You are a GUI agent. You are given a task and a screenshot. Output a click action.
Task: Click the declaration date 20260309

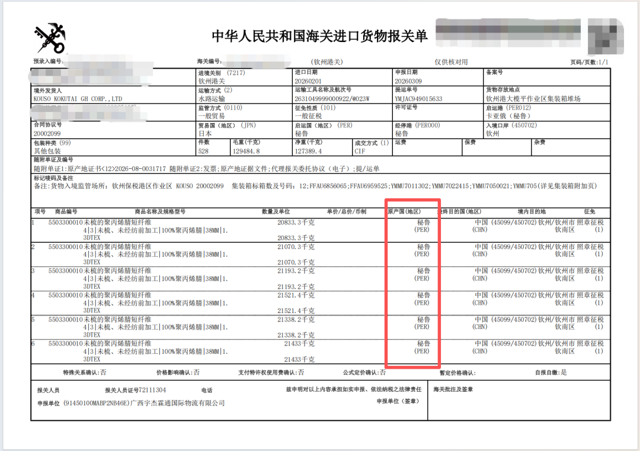pyautogui.click(x=408, y=81)
